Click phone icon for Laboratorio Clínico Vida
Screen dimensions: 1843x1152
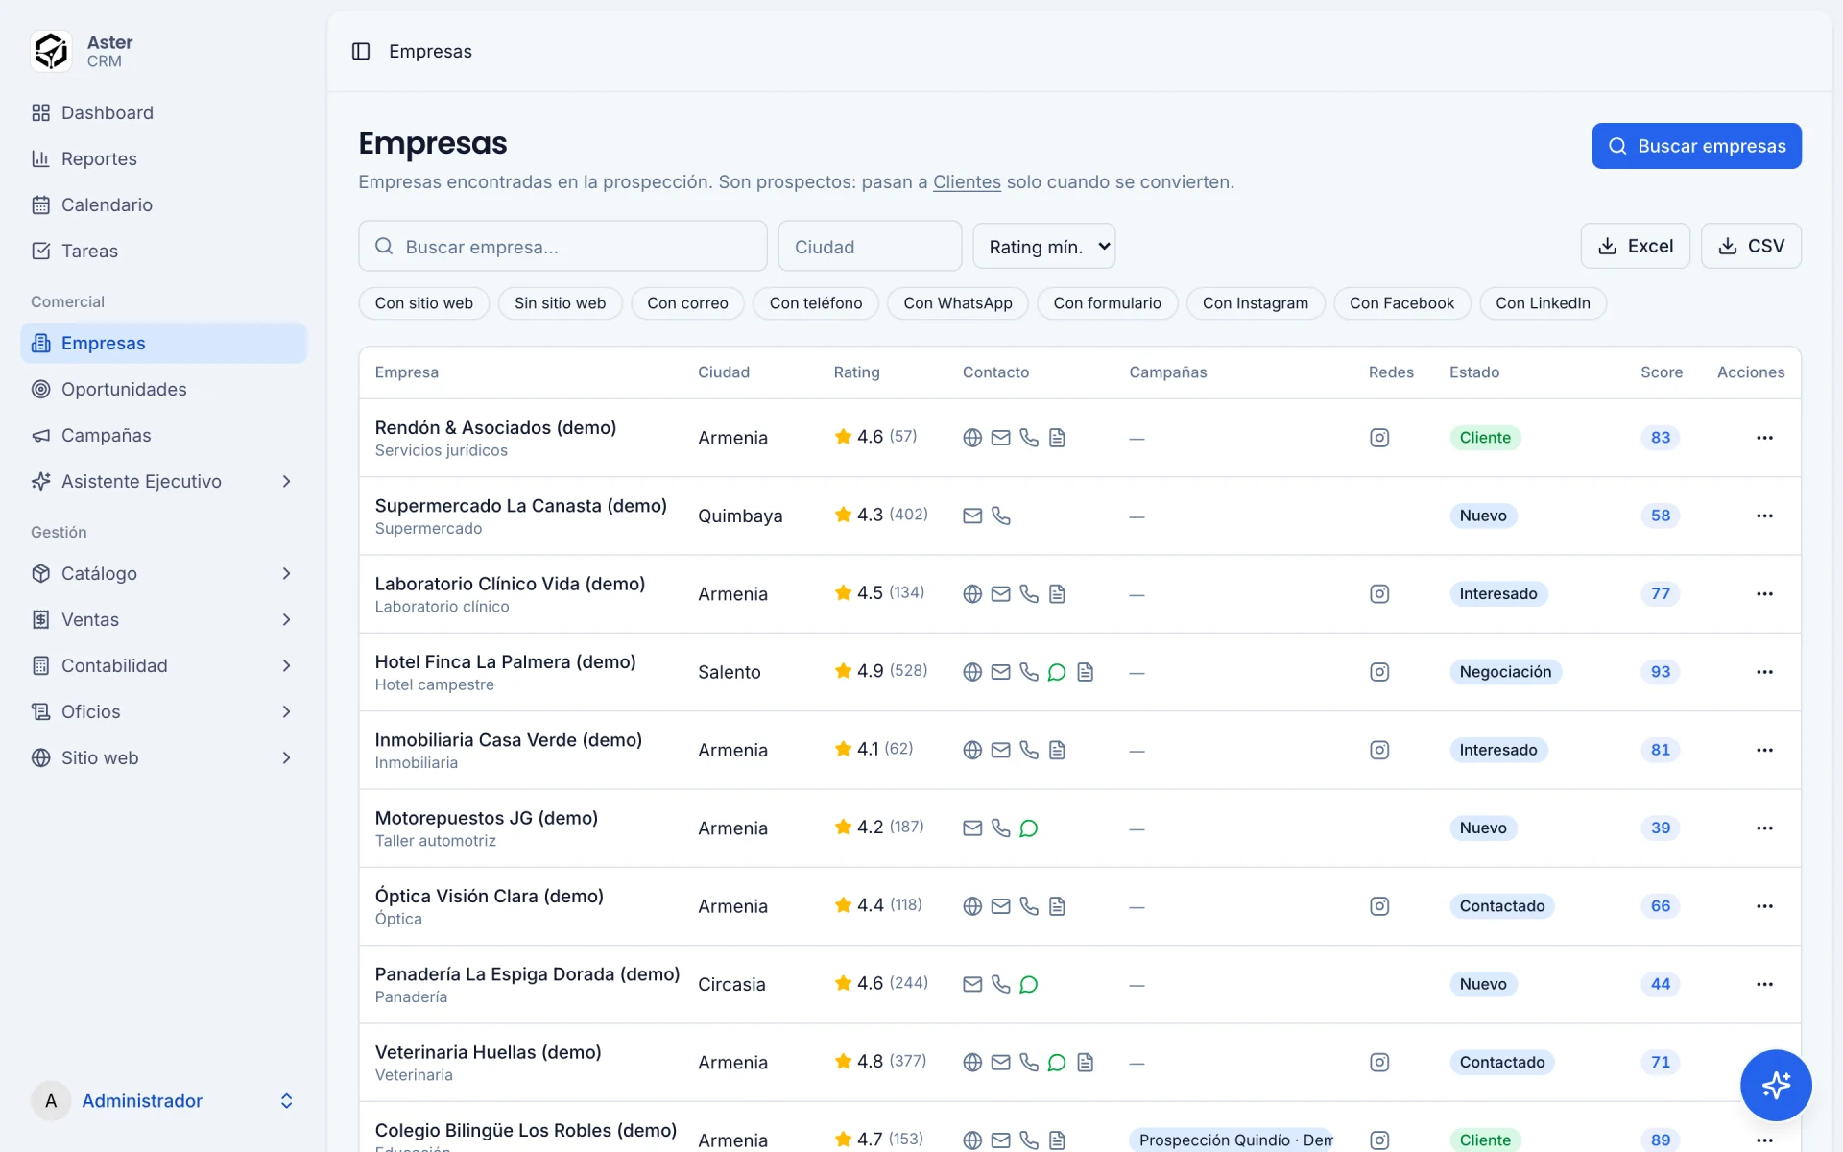click(1029, 594)
